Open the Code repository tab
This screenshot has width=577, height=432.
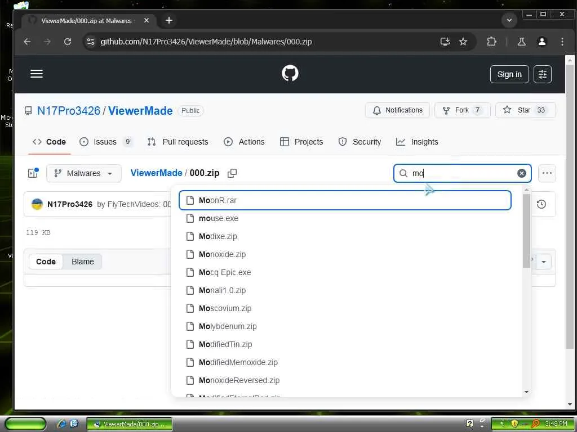[x=49, y=142]
